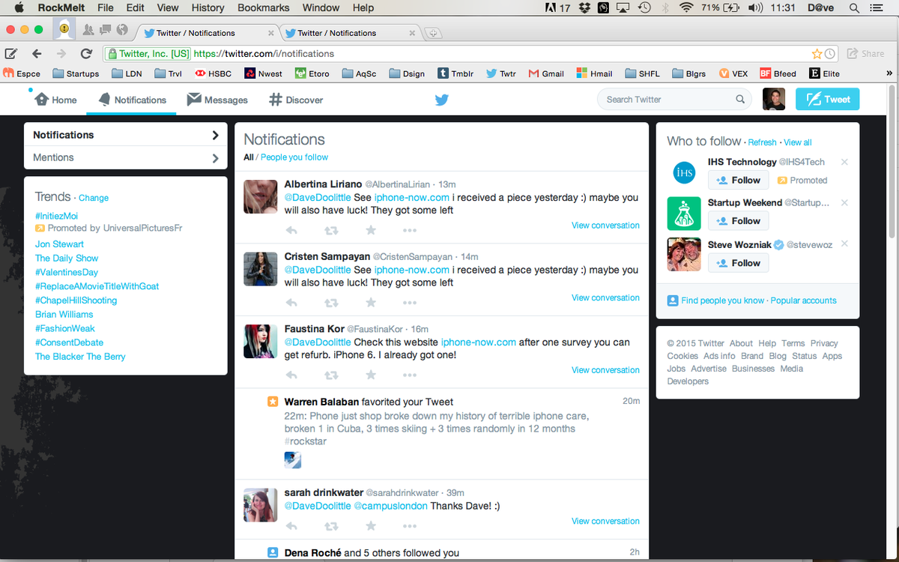Image resolution: width=899 pixels, height=562 pixels.
Task: Open Spotlight search in macOS menu bar
Action: (854, 7)
